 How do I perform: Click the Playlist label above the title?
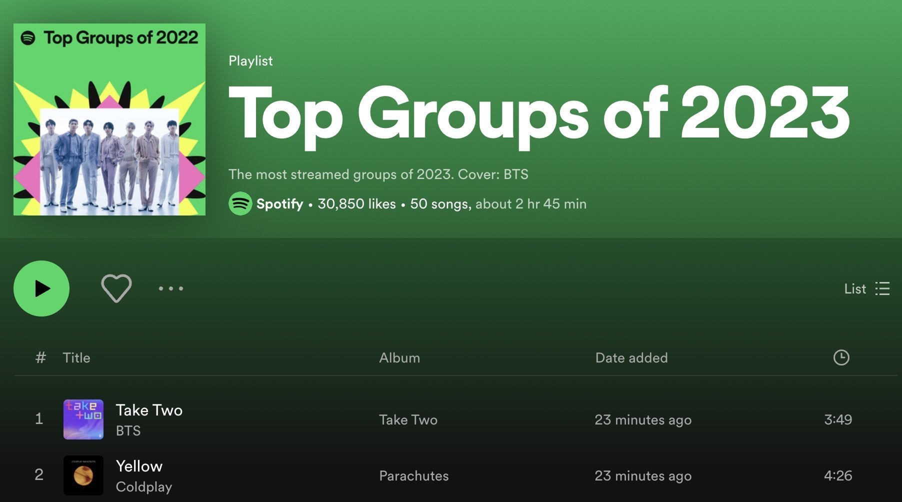pos(250,61)
